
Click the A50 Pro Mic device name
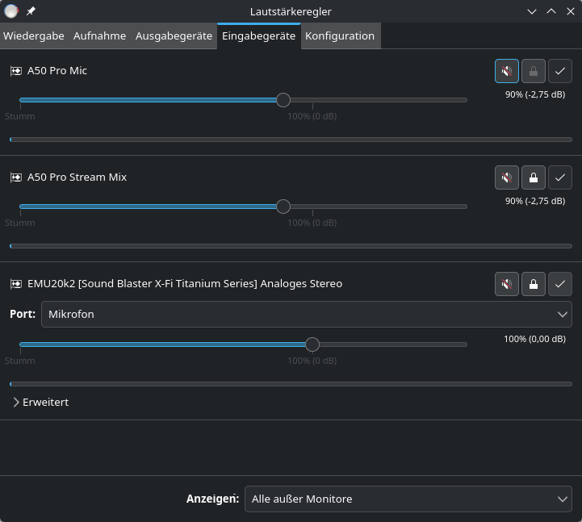(x=57, y=71)
